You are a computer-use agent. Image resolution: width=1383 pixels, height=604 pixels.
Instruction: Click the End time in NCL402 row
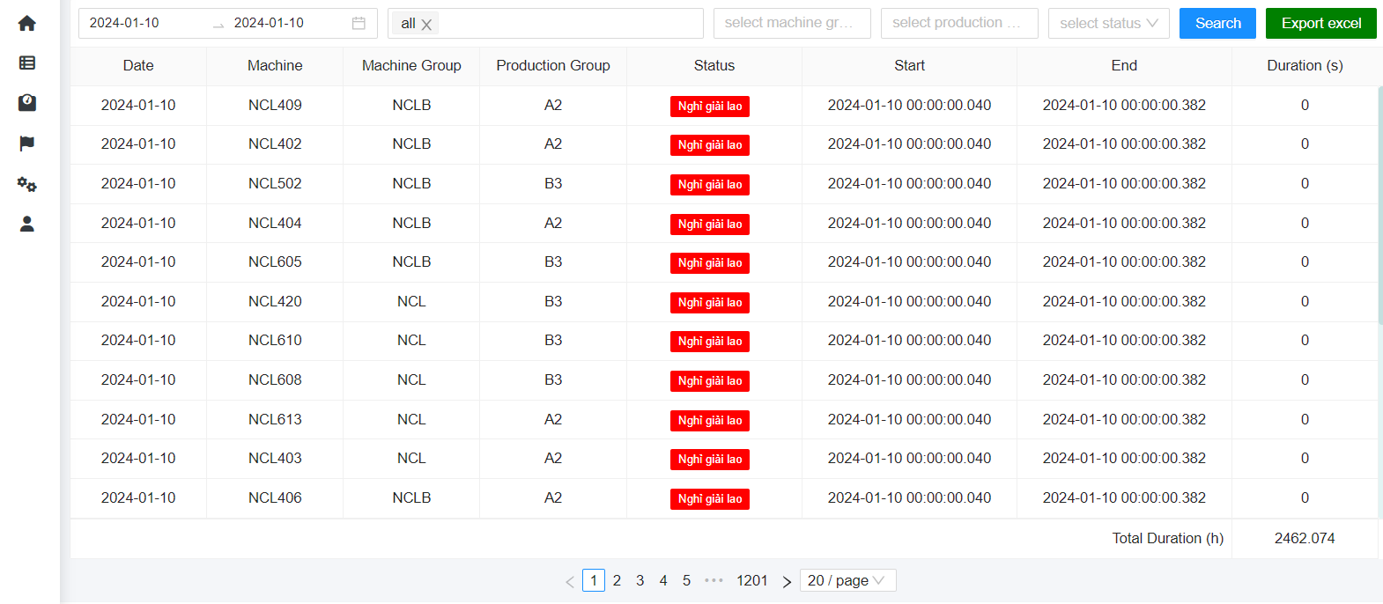1124,144
